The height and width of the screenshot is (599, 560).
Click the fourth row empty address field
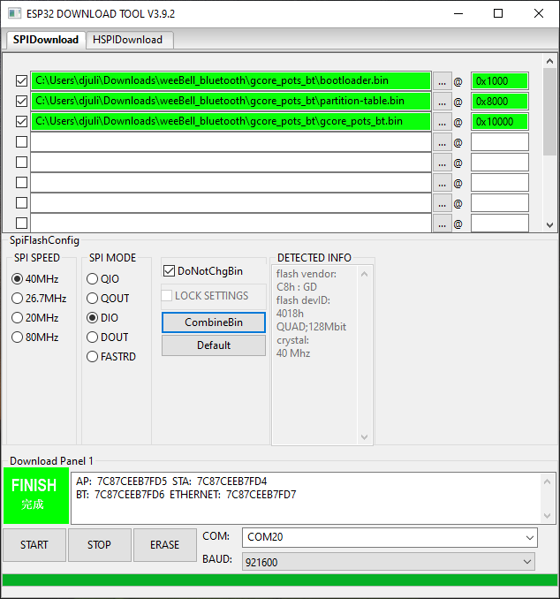click(500, 142)
